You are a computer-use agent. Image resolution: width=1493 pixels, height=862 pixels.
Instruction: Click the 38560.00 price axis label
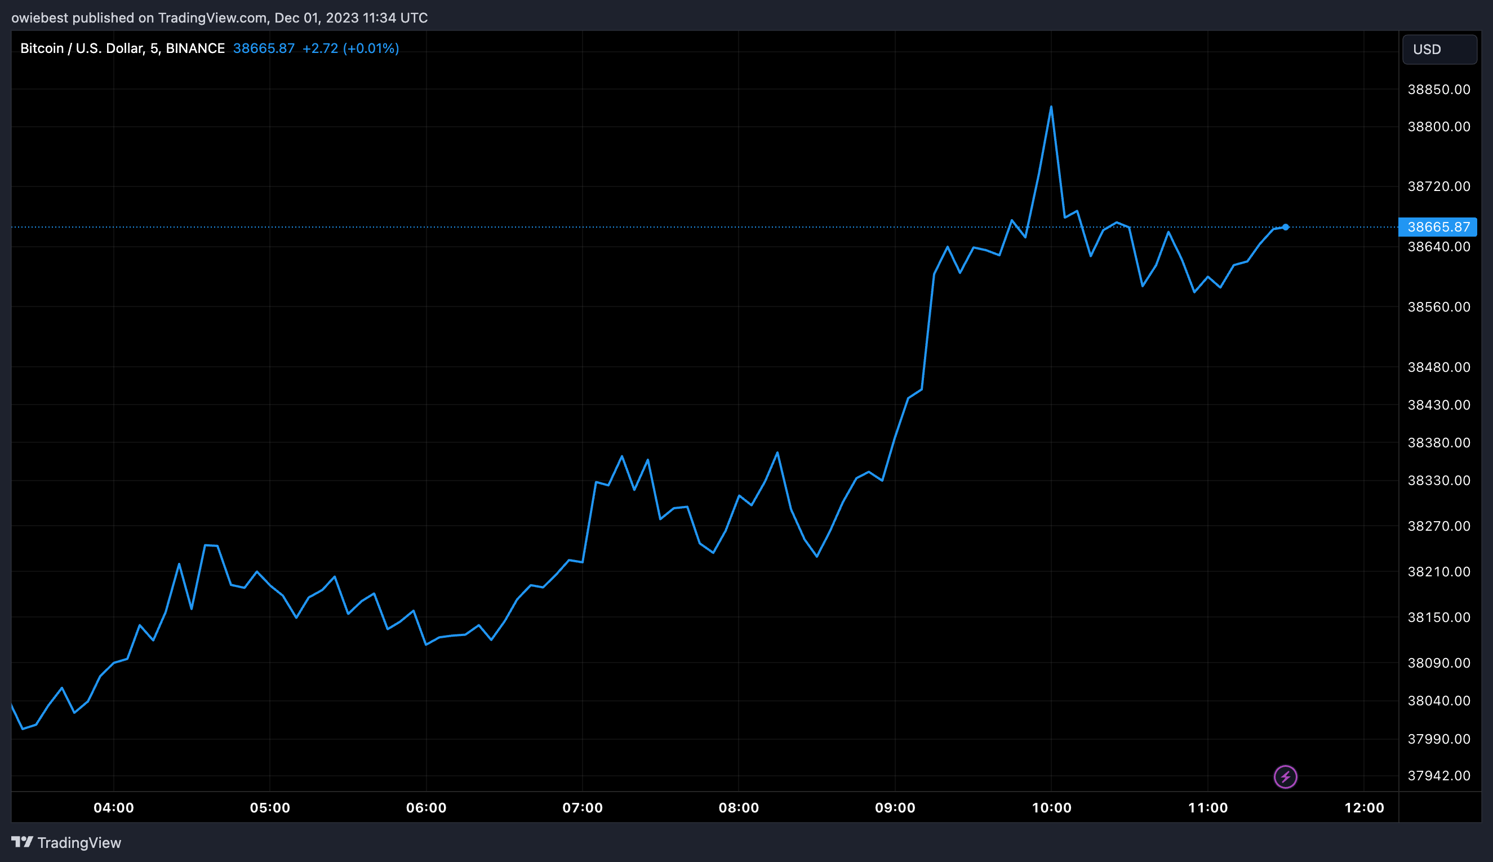[1438, 306]
